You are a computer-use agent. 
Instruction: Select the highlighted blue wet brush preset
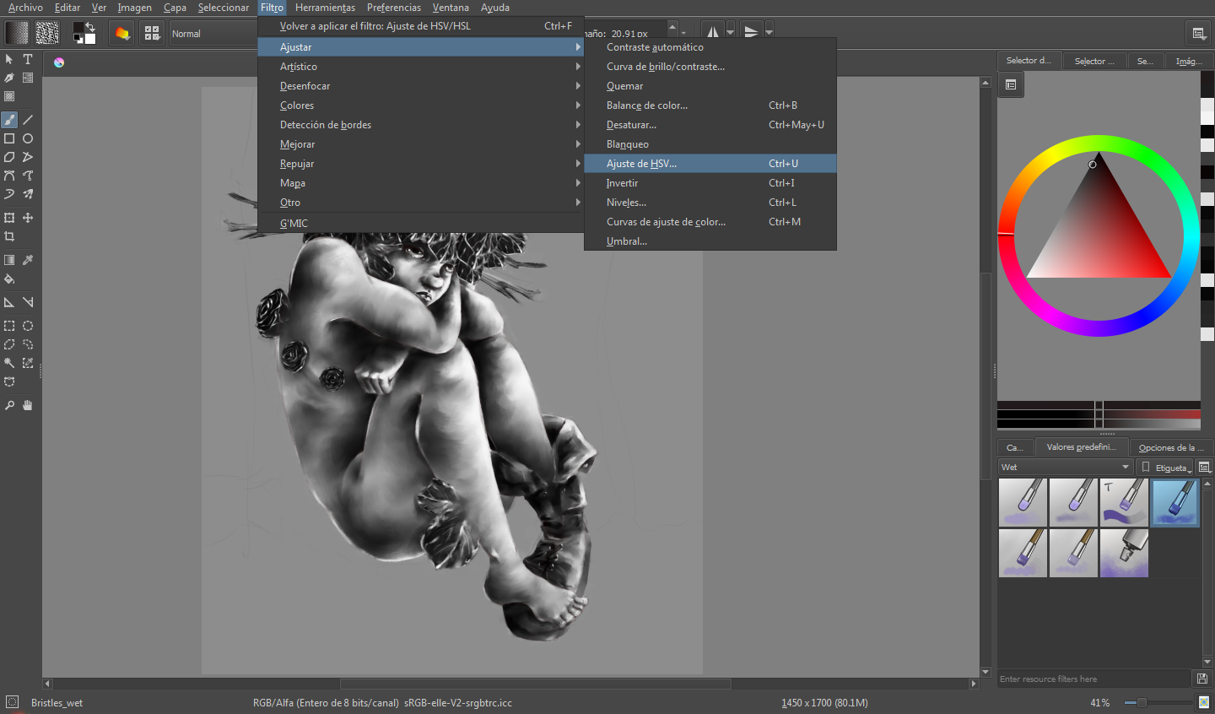point(1174,502)
